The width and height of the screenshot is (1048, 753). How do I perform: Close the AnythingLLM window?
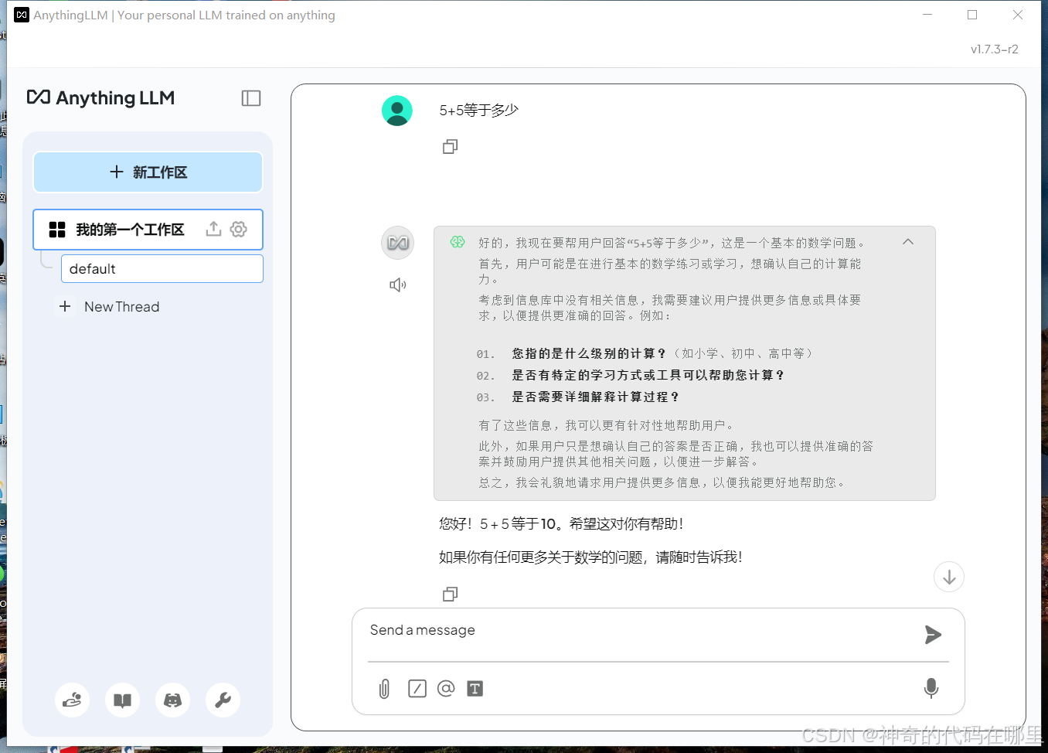coord(1018,15)
